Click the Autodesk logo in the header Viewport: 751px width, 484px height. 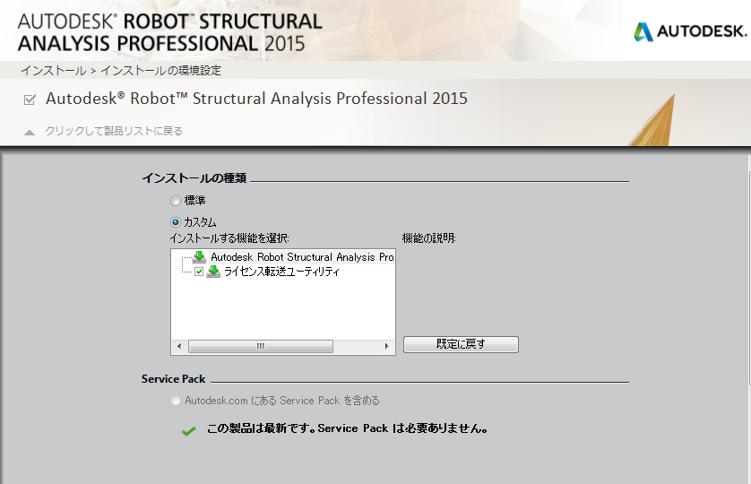tap(690, 31)
